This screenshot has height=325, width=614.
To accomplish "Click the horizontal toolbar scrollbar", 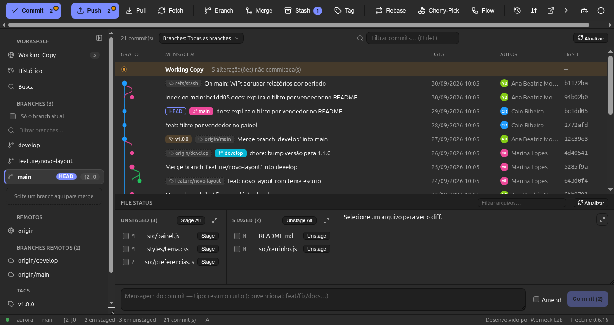I will coord(299,25).
